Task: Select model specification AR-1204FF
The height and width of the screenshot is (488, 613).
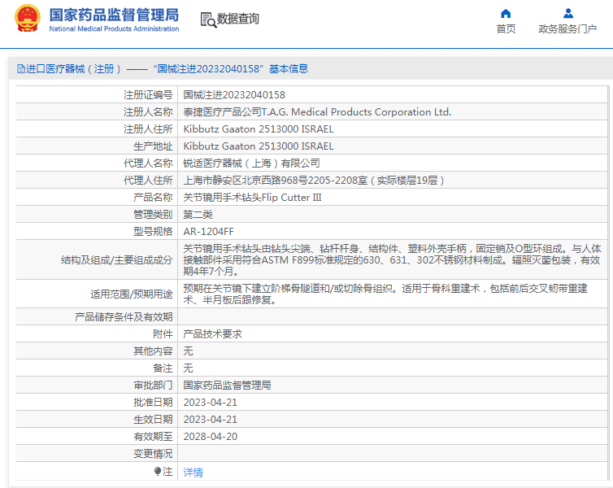Action: pos(208,232)
